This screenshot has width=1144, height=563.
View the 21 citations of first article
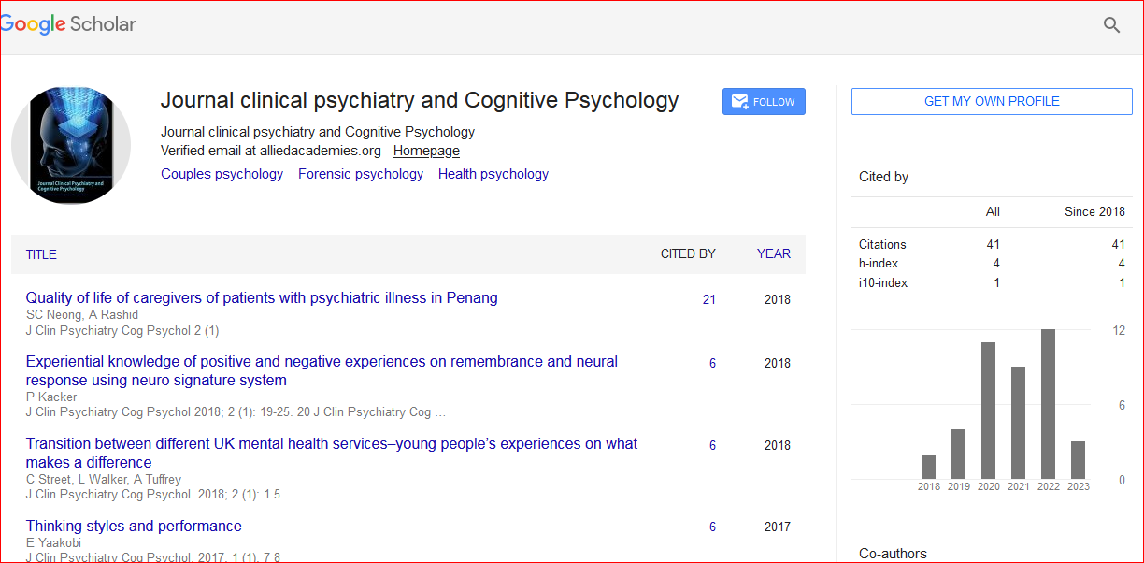(709, 300)
